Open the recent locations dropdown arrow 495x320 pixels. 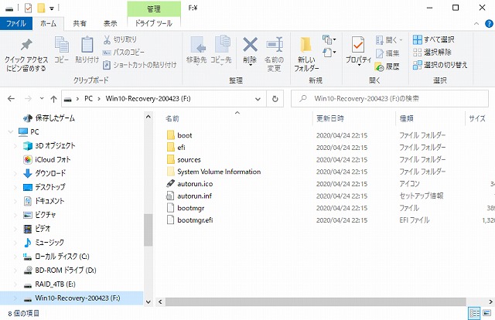click(42, 99)
